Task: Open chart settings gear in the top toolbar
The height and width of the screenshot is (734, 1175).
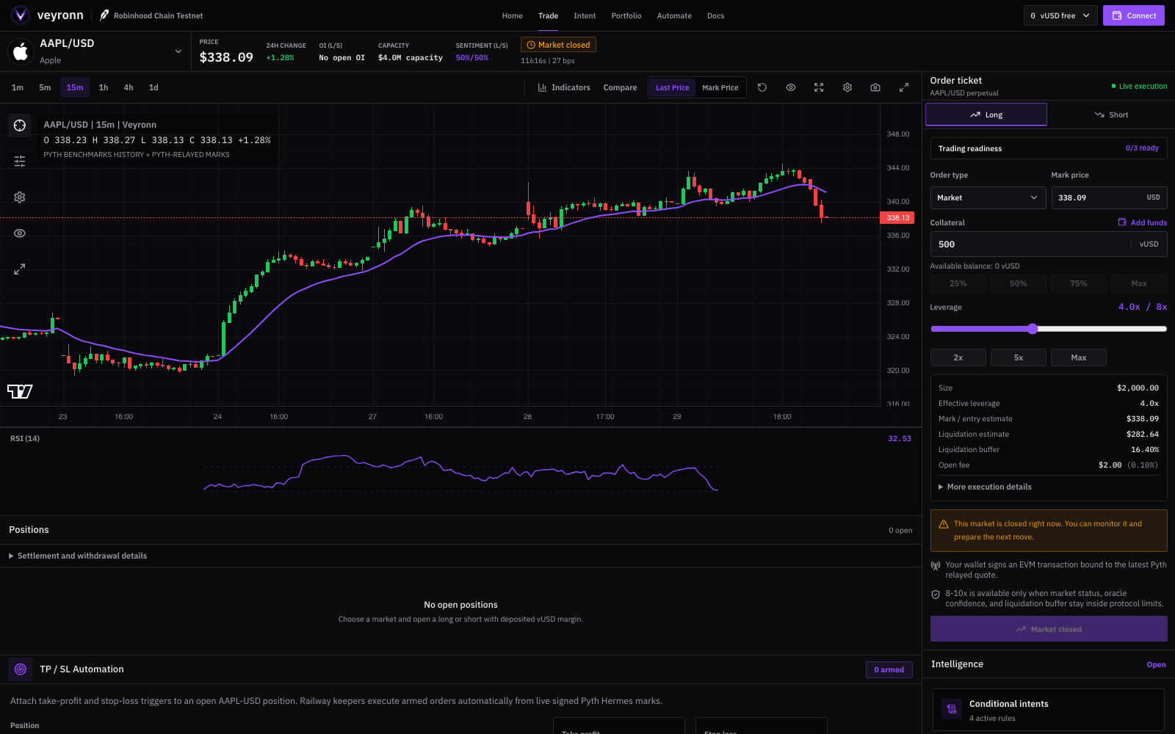Action: (x=847, y=87)
